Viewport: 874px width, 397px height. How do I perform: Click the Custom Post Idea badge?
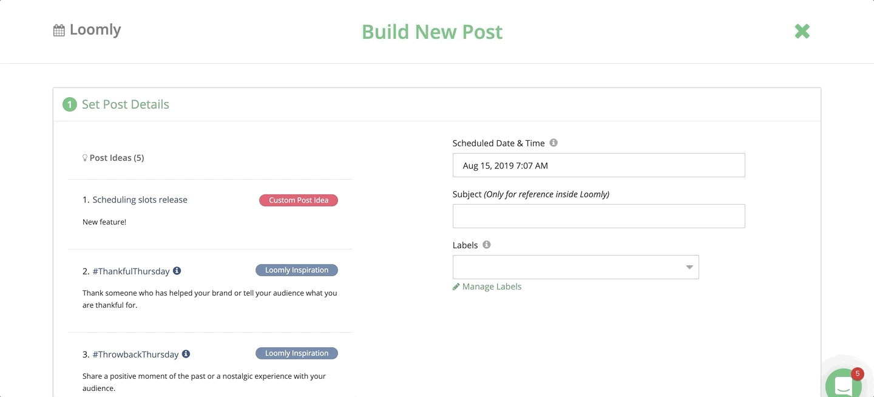pos(298,200)
